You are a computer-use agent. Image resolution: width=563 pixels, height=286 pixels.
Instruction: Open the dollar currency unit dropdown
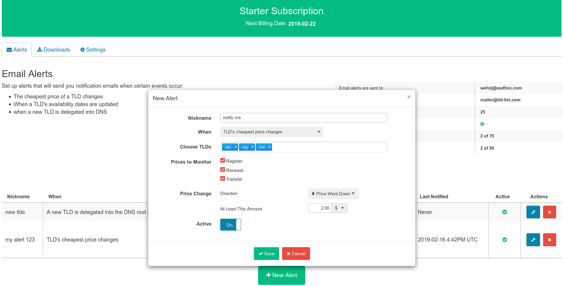(339, 208)
